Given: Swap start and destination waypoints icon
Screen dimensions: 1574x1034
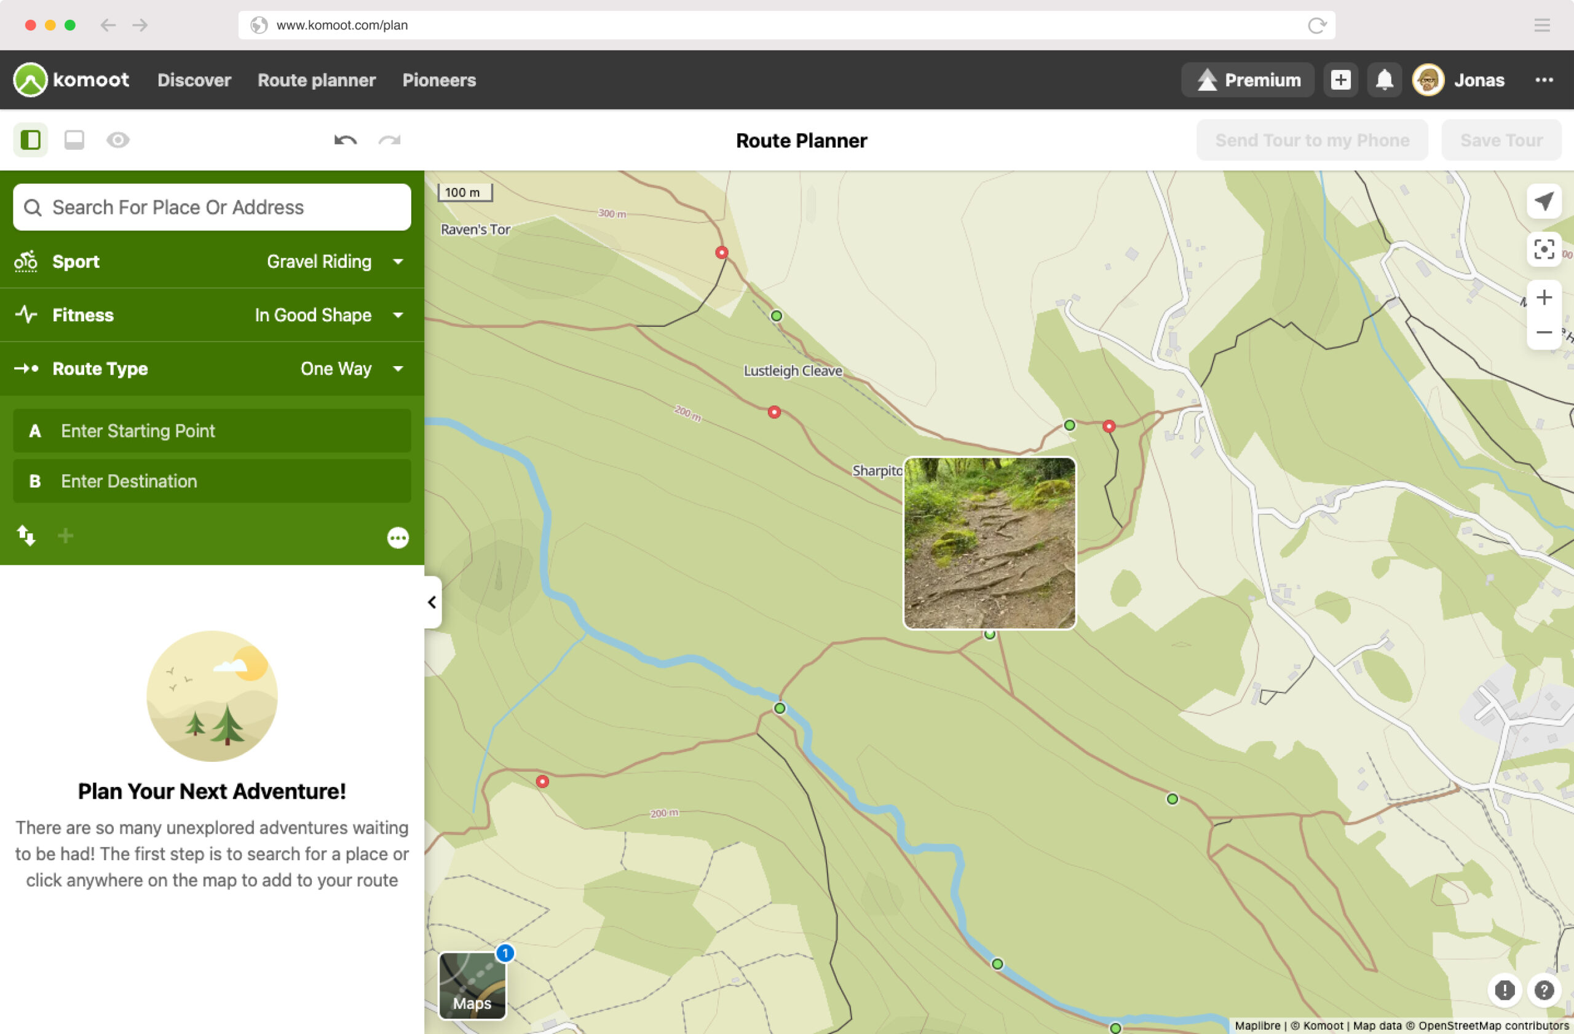Looking at the screenshot, I should tap(26, 535).
